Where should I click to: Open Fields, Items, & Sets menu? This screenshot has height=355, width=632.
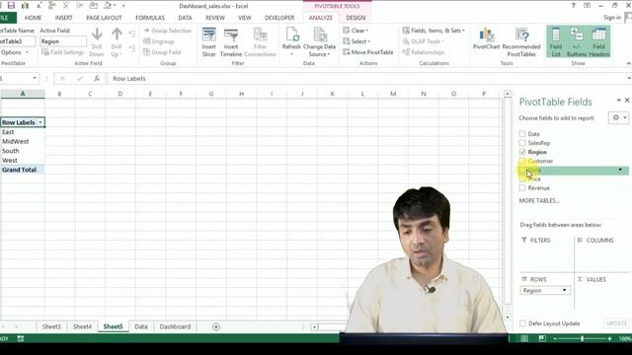coord(434,31)
